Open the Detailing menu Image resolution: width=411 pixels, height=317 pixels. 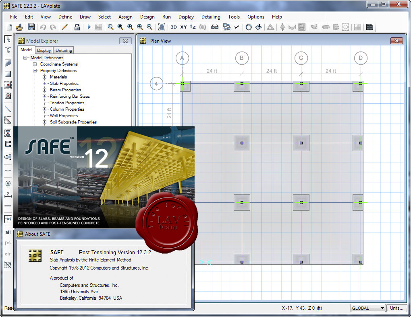point(211,17)
